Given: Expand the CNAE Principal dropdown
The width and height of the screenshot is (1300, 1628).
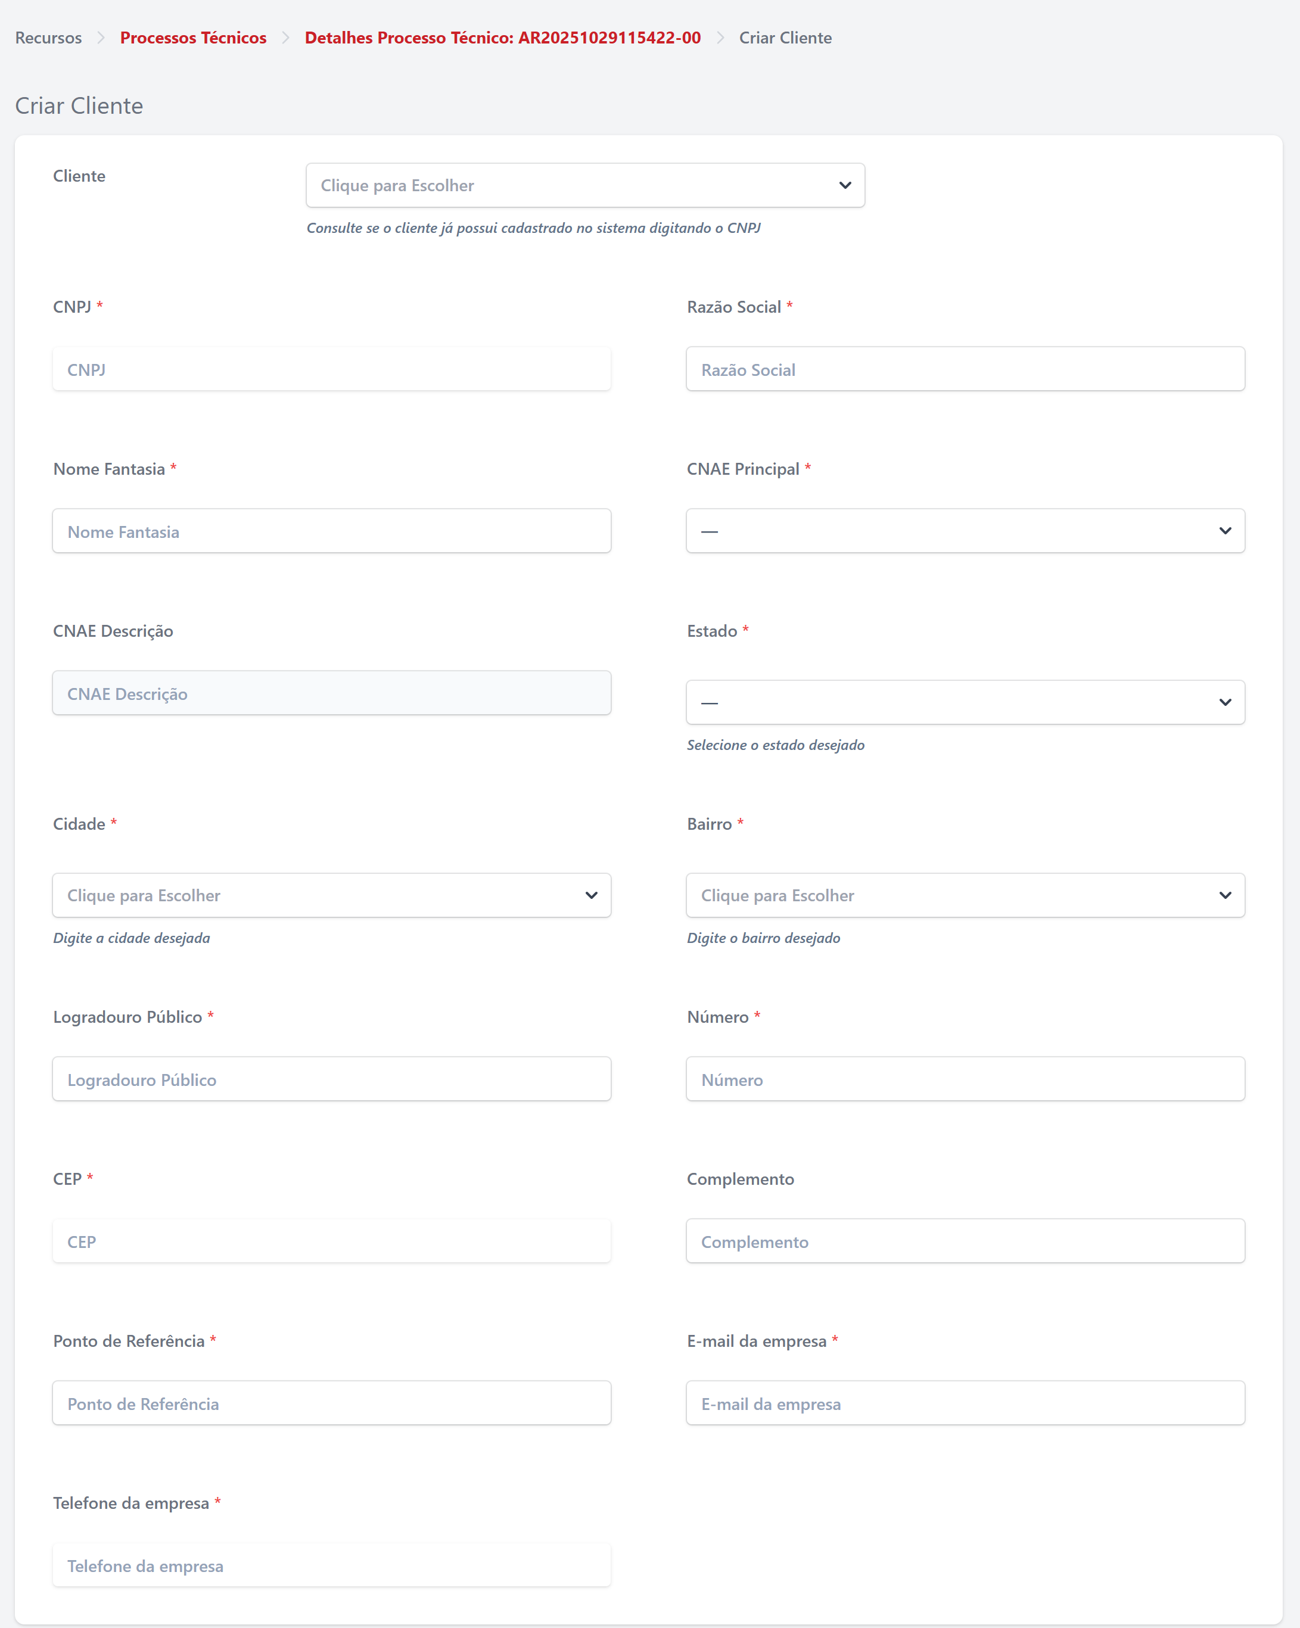Looking at the screenshot, I should click(965, 531).
